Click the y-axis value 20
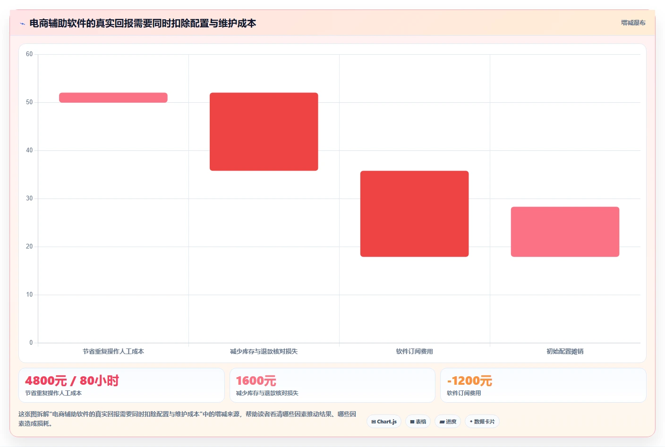This screenshot has height=447, width=665. point(29,247)
